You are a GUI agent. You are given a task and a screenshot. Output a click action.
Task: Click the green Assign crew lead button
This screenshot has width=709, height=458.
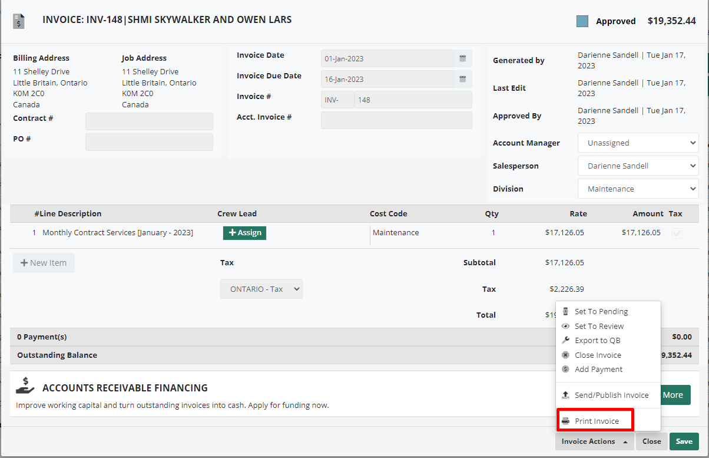coord(244,233)
